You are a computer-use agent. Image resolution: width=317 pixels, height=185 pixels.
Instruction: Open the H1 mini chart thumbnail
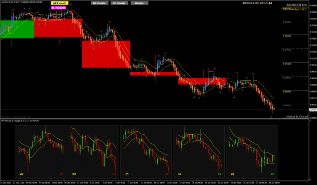(x=252, y=152)
